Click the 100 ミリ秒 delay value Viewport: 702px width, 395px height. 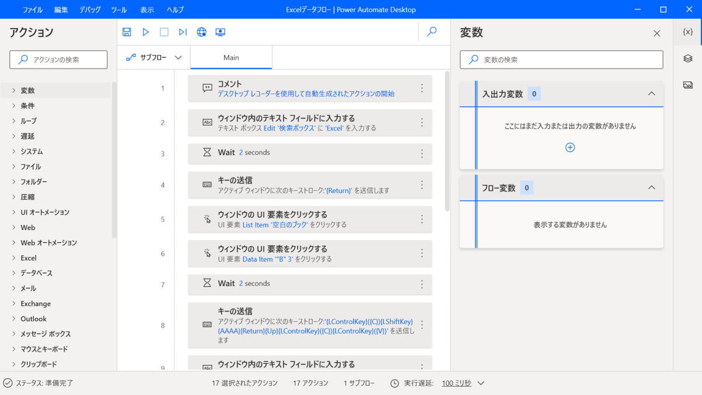[x=456, y=383]
